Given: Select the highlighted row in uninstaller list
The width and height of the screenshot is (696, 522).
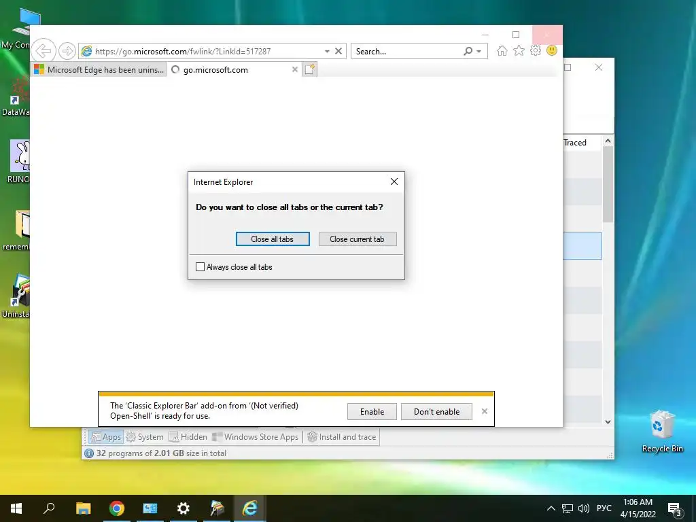Looking at the screenshot, I should coord(582,245).
